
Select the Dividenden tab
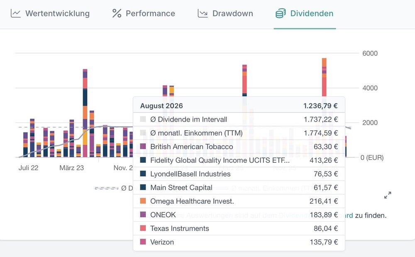(x=304, y=13)
